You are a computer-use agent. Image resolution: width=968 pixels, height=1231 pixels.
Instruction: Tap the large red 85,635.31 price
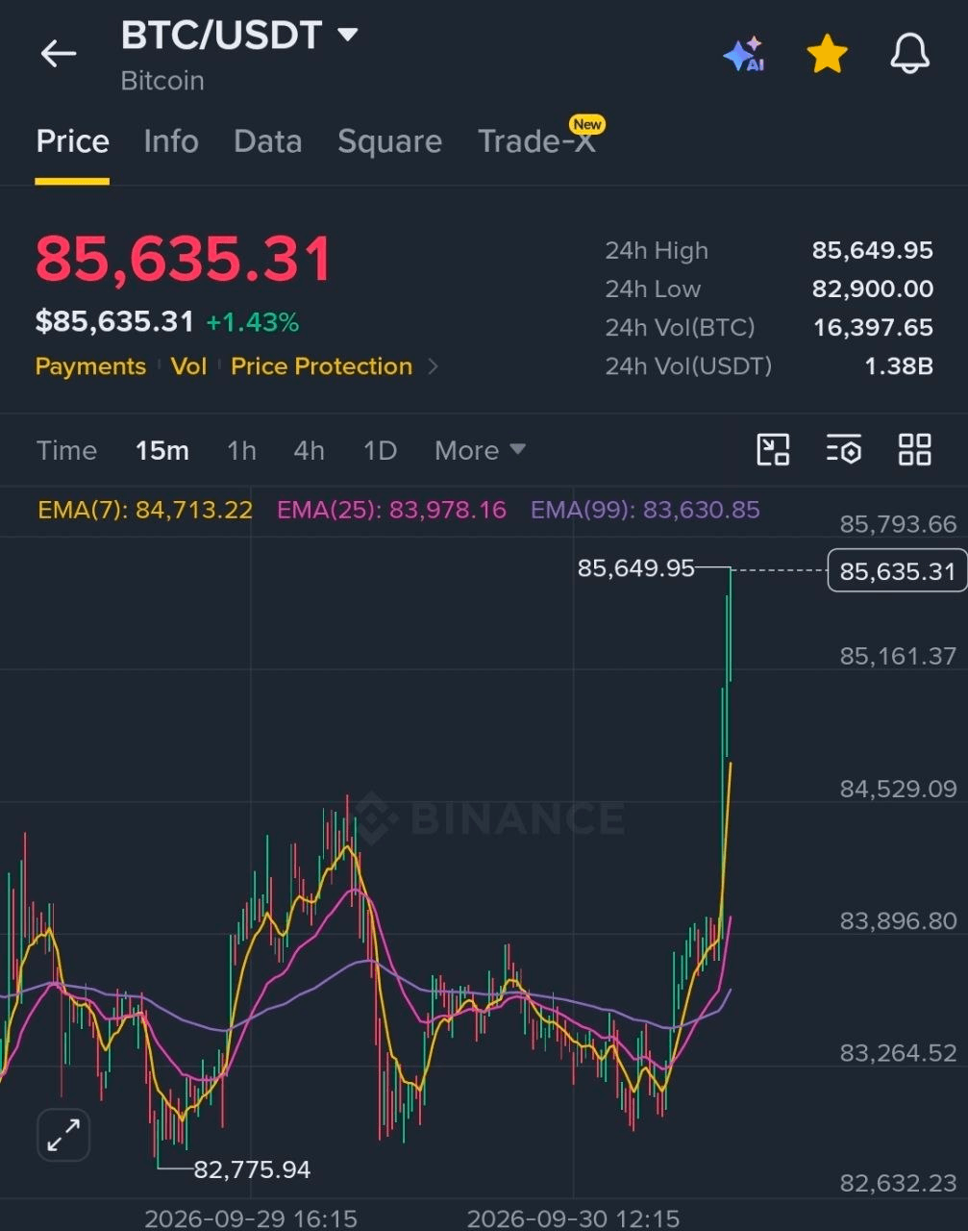184,260
